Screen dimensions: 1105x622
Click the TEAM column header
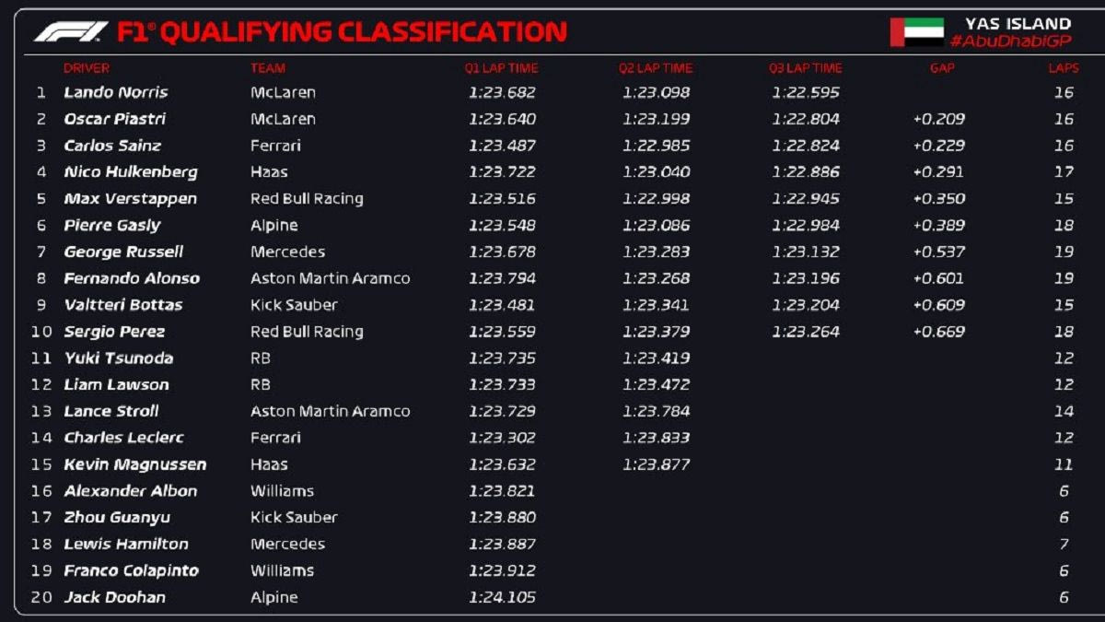[268, 68]
